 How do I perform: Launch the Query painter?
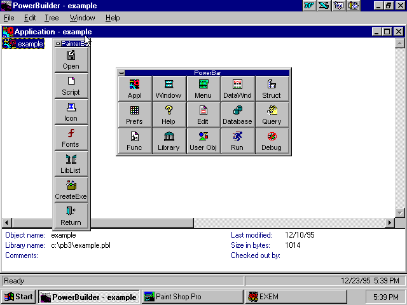(x=272, y=115)
